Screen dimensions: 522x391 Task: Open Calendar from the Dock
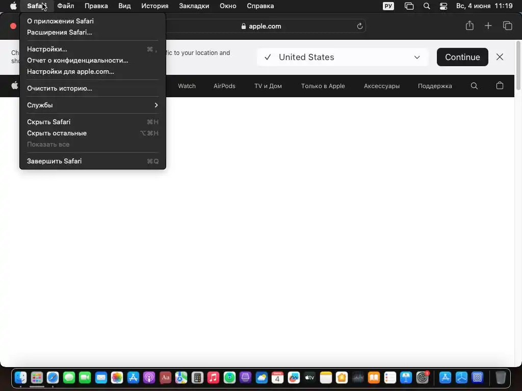coord(277,377)
